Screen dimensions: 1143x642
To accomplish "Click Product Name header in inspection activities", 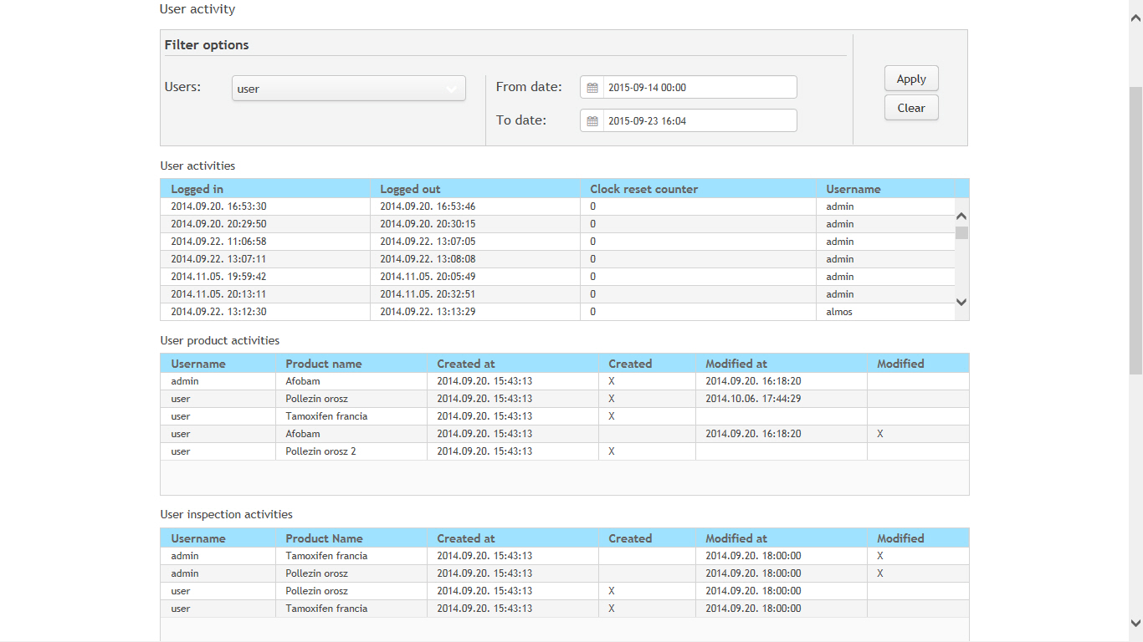I will tap(324, 538).
